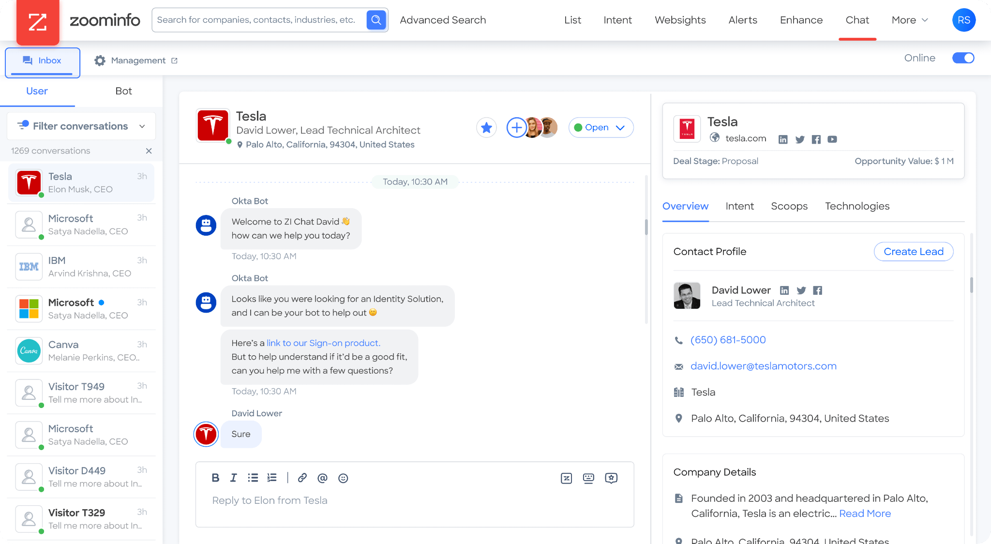Click the Twitter icon for David Lower
The height and width of the screenshot is (544, 991).
coord(801,289)
